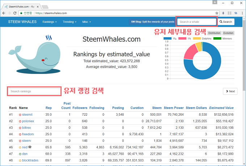Focus the Search rankings field

pyautogui.click(x=34, y=91)
